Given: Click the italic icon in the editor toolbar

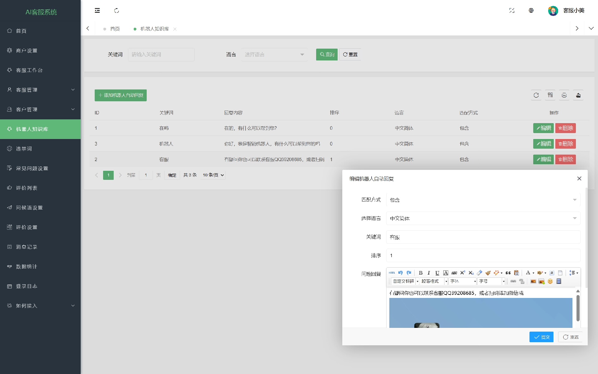Looking at the screenshot, I should click(x=429, y=273).
